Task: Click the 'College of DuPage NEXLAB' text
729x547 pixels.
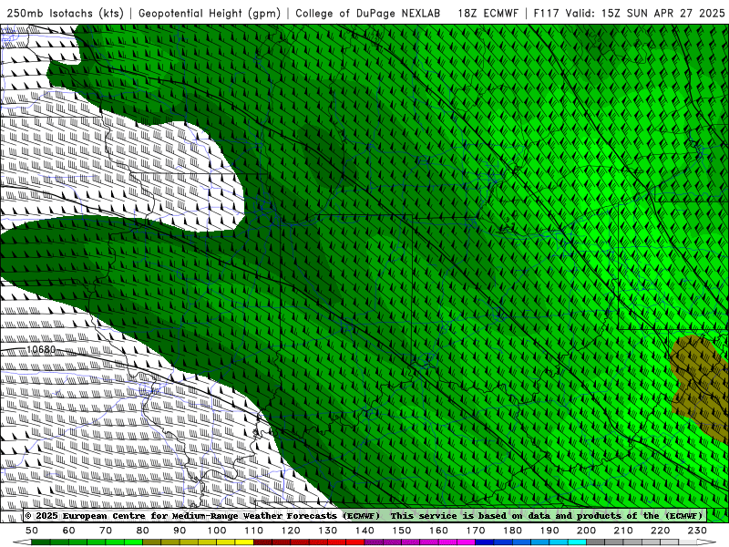Action: (x=368, y=13)
